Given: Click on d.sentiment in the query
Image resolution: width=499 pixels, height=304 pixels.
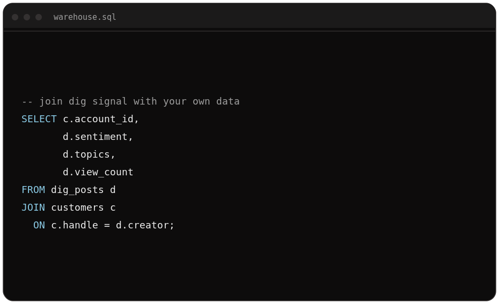Looking at the screenshot, I should [x=95, y=137].
